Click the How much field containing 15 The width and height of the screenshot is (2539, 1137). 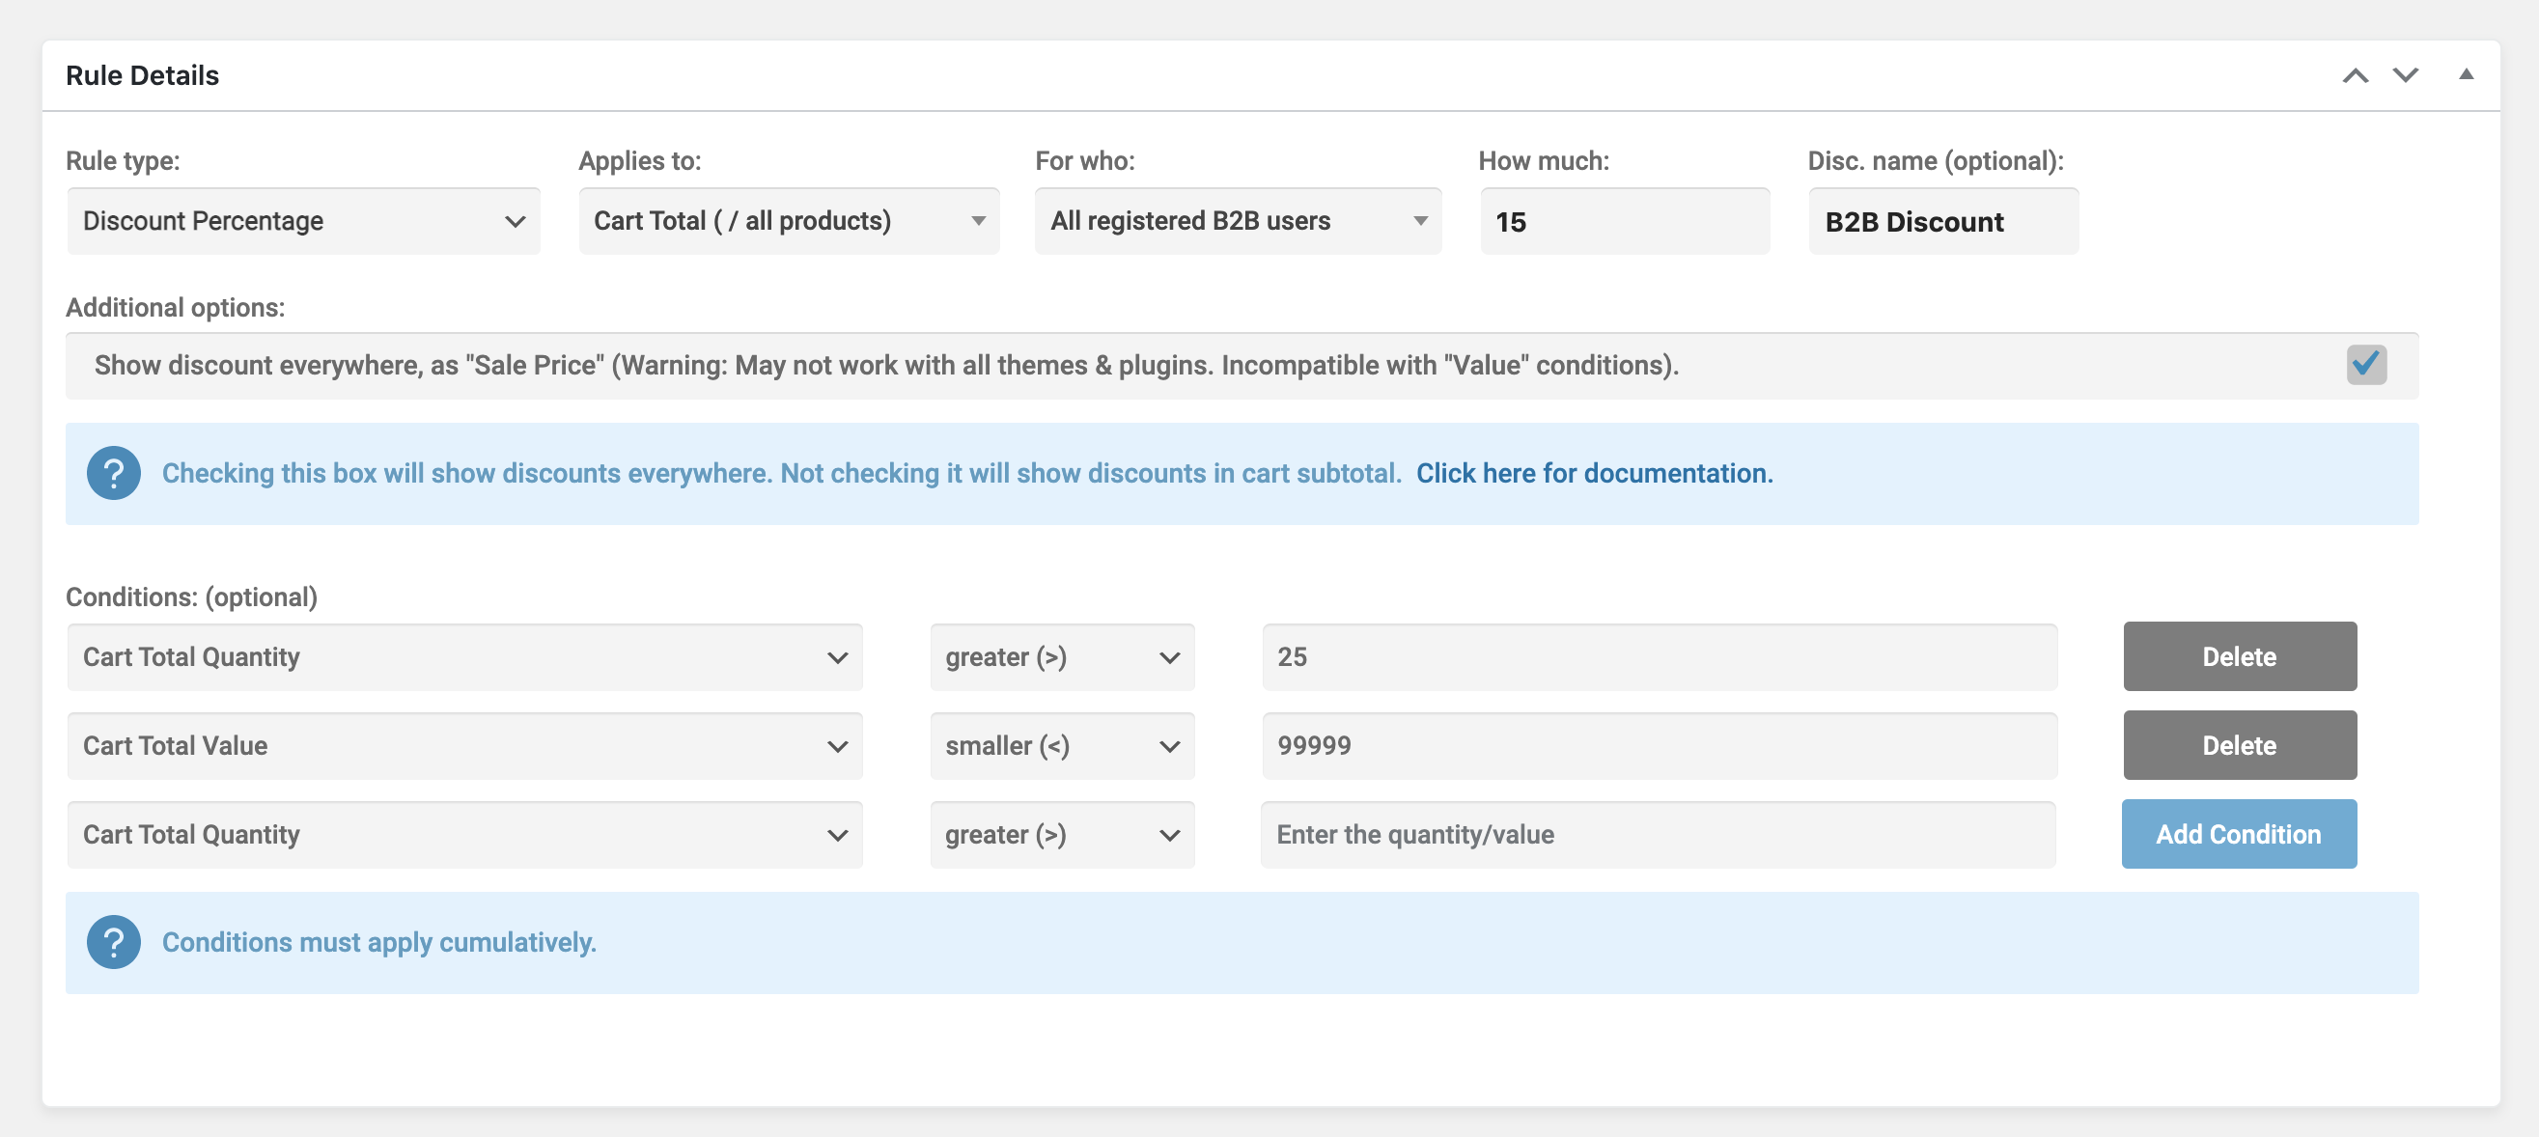1624,221
